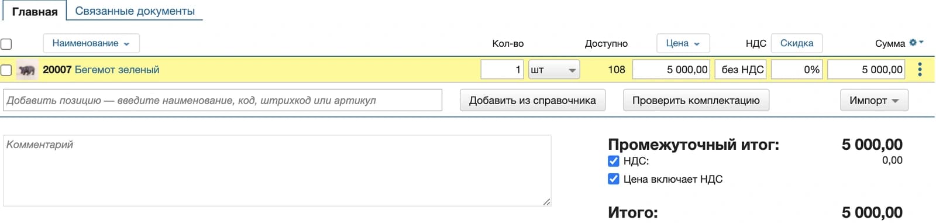Open the Цена dropdown in header
Viewport: 936px width, 223px height.
coord(683,43)
